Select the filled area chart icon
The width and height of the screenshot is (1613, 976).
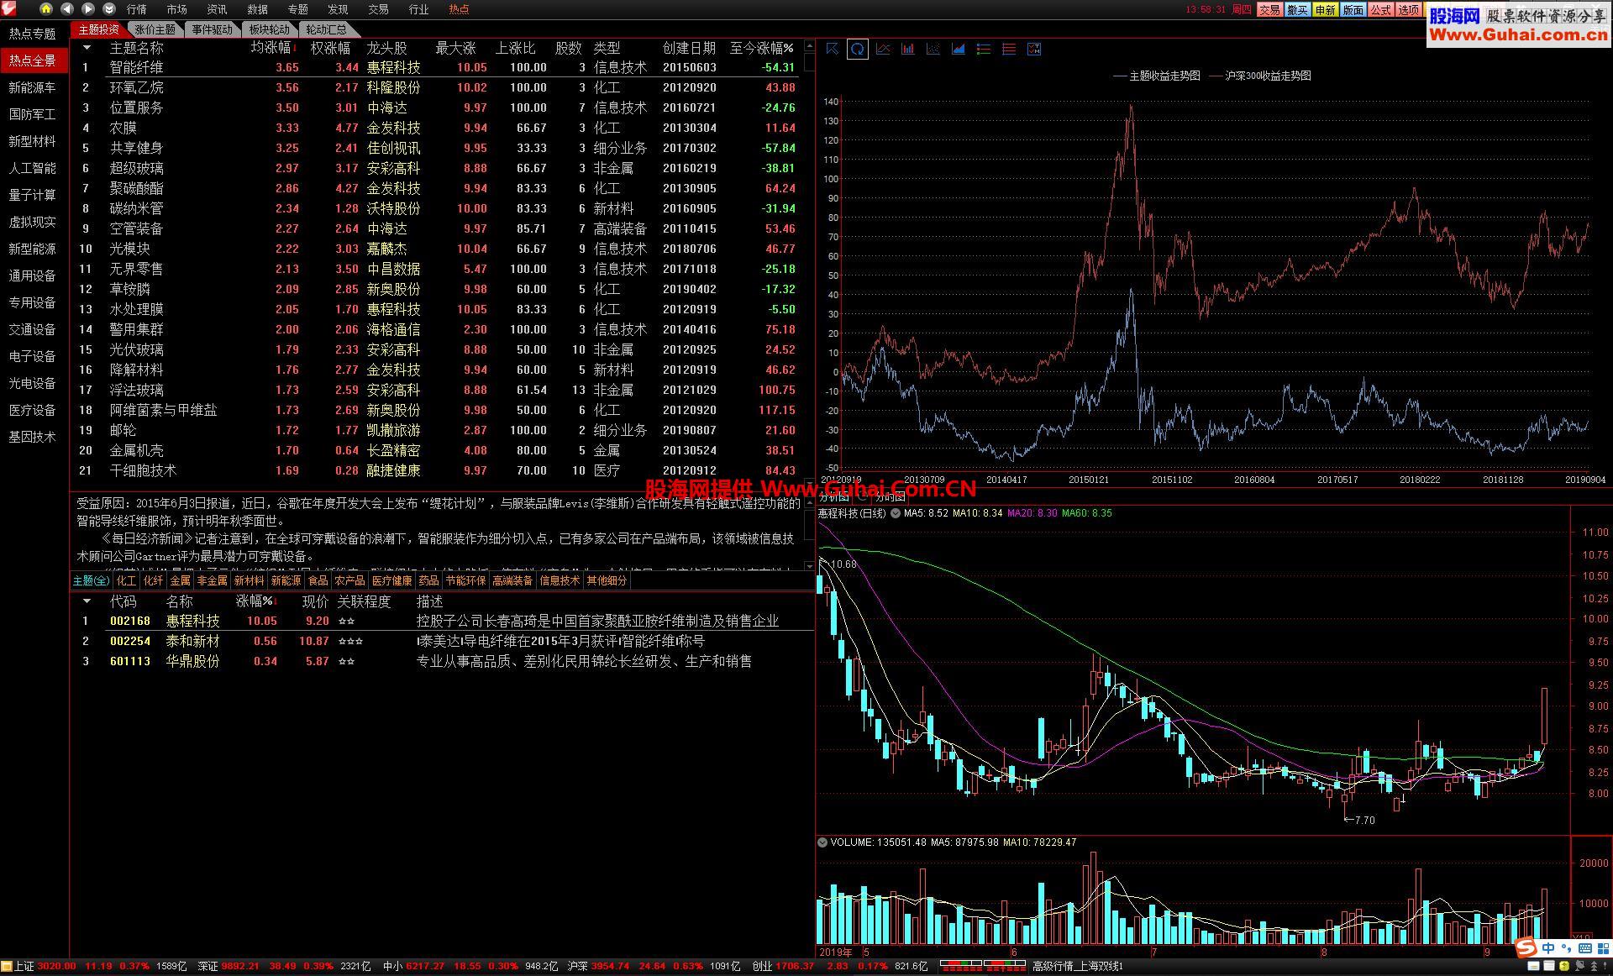[x=959, y=49]
